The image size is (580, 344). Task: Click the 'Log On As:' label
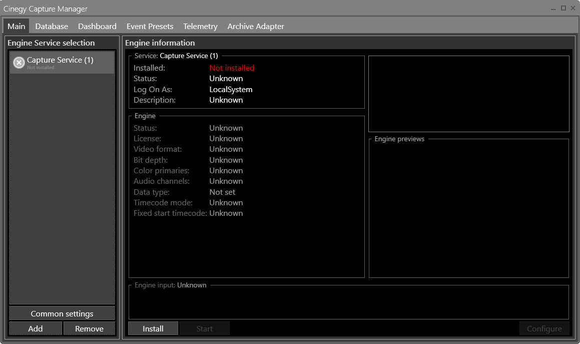point(153,89)
